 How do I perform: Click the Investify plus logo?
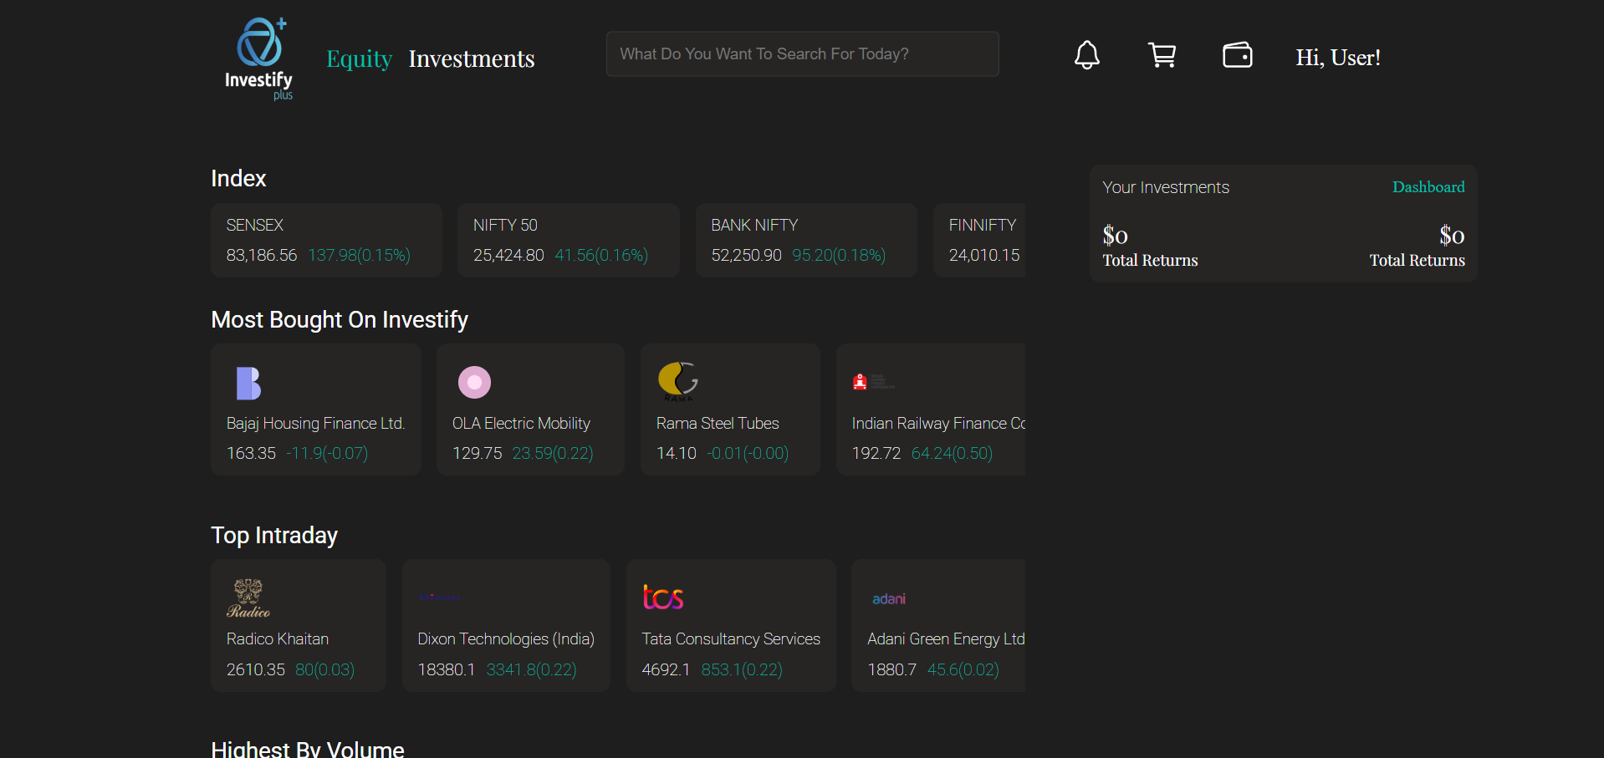[259, 59]
